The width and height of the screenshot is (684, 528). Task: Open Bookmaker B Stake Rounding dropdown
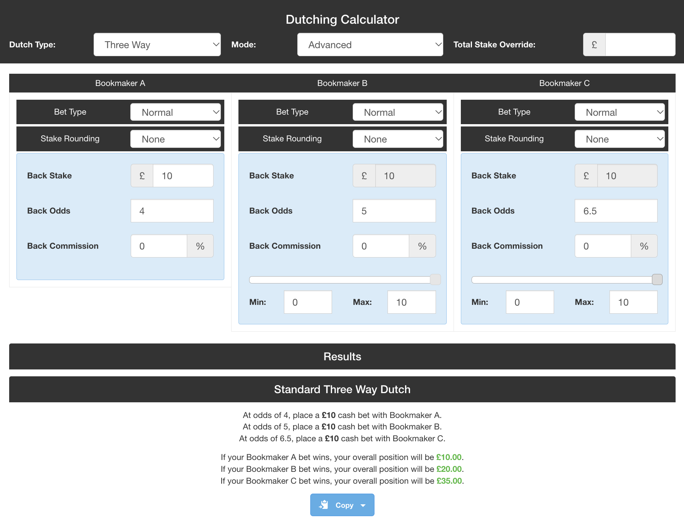(x=398, y=139)
